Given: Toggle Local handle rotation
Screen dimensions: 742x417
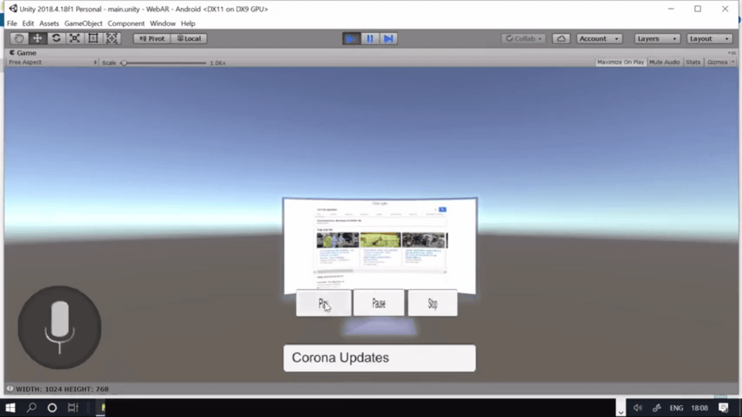Looking at the screenshot, I should coord(189,39).
